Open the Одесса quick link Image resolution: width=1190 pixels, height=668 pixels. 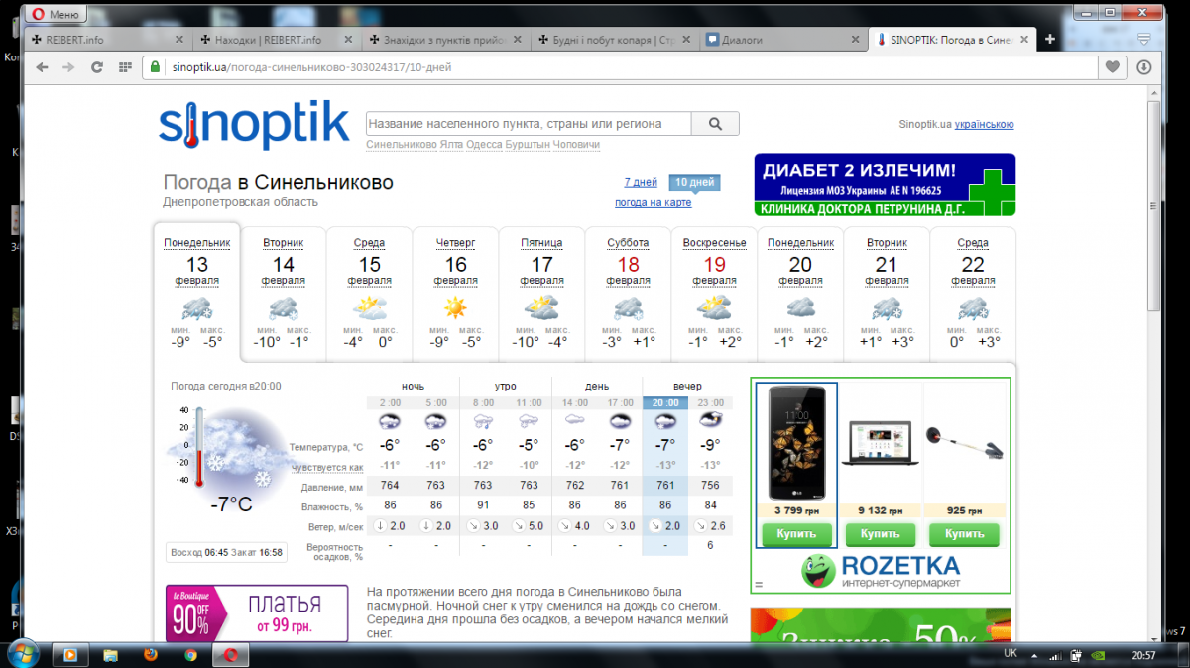point(484,145)
